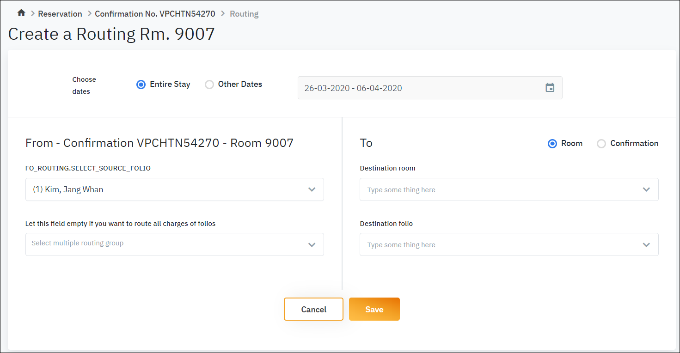Click into Destination folio input
680x353 pixels.
pos(499,244)
